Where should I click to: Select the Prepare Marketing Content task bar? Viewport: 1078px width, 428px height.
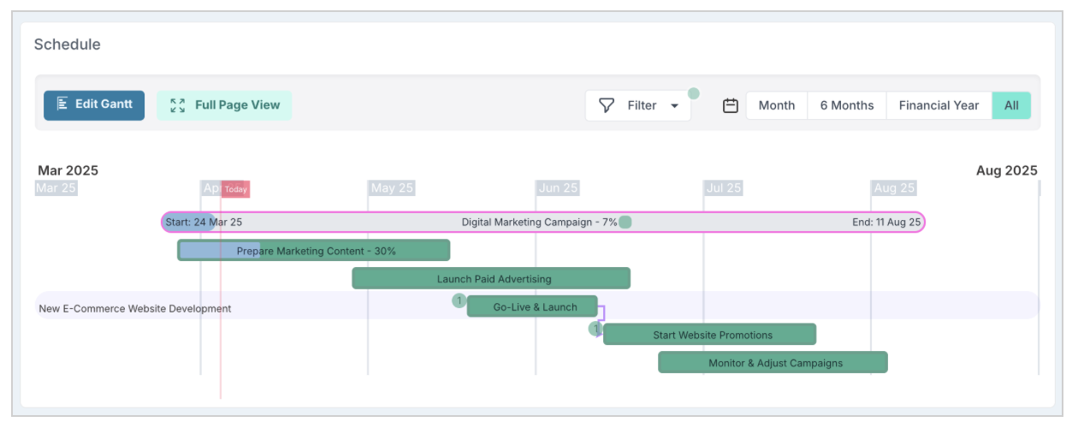313,250
